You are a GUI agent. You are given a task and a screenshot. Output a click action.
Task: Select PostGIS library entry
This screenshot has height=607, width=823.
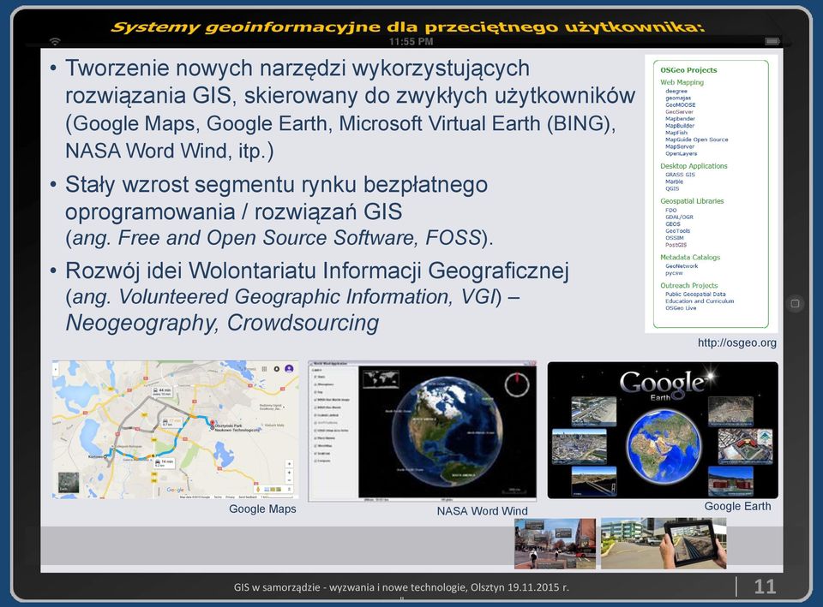(676, 245)
